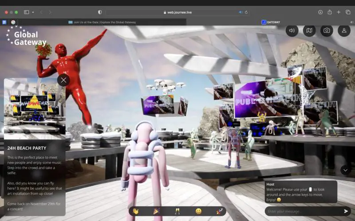This screenshot has height=221, width=355.
Task: Click the web.journee.live address bar
Action: pyautogui.click(x=177, y=12)
